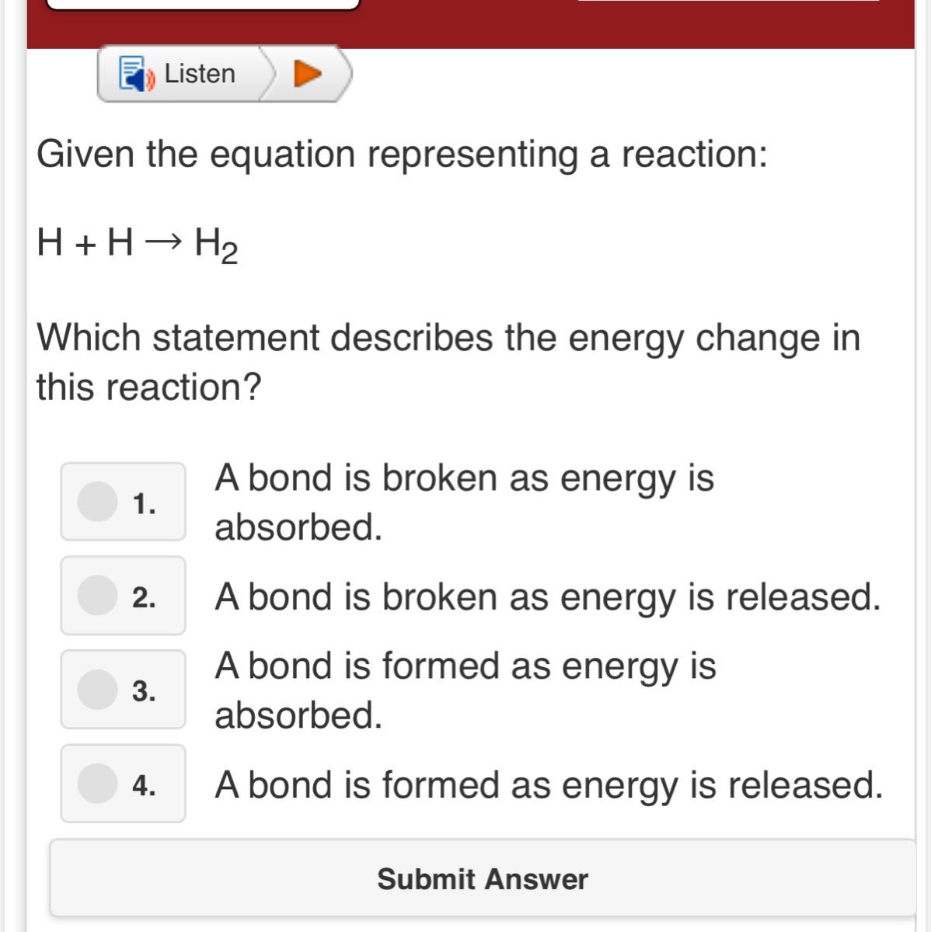The image size is (931, 932).
Task: Click the number label '1.'
Action: tap(144, 503)
